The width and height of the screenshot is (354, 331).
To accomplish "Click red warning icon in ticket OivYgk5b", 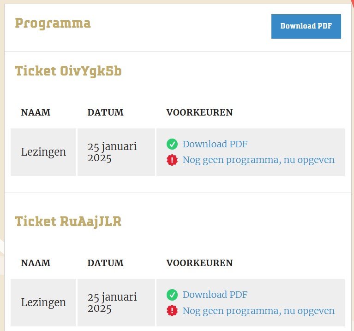I will (172, 160).
